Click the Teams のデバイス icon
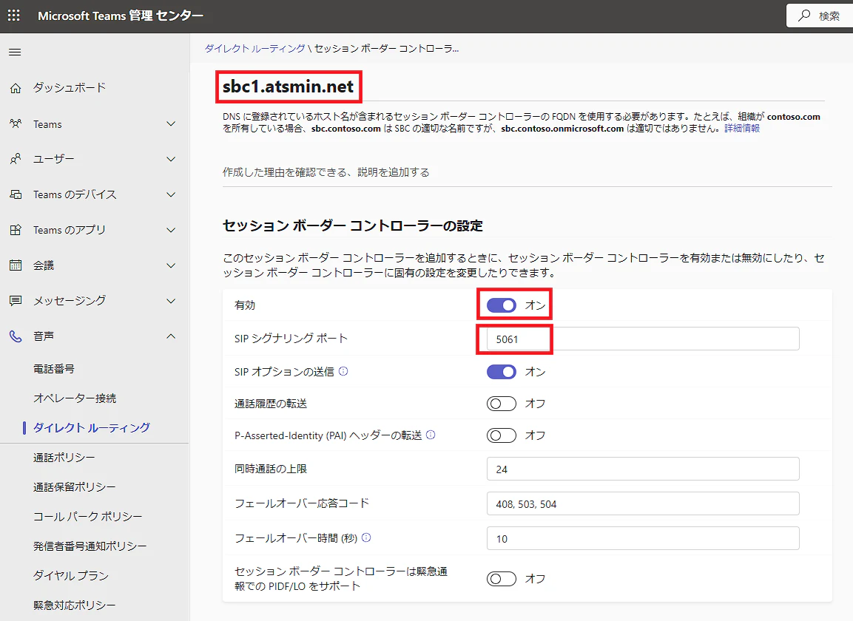Screen dimensions: 853x621 pyautogui.click(x=16, y=194)
